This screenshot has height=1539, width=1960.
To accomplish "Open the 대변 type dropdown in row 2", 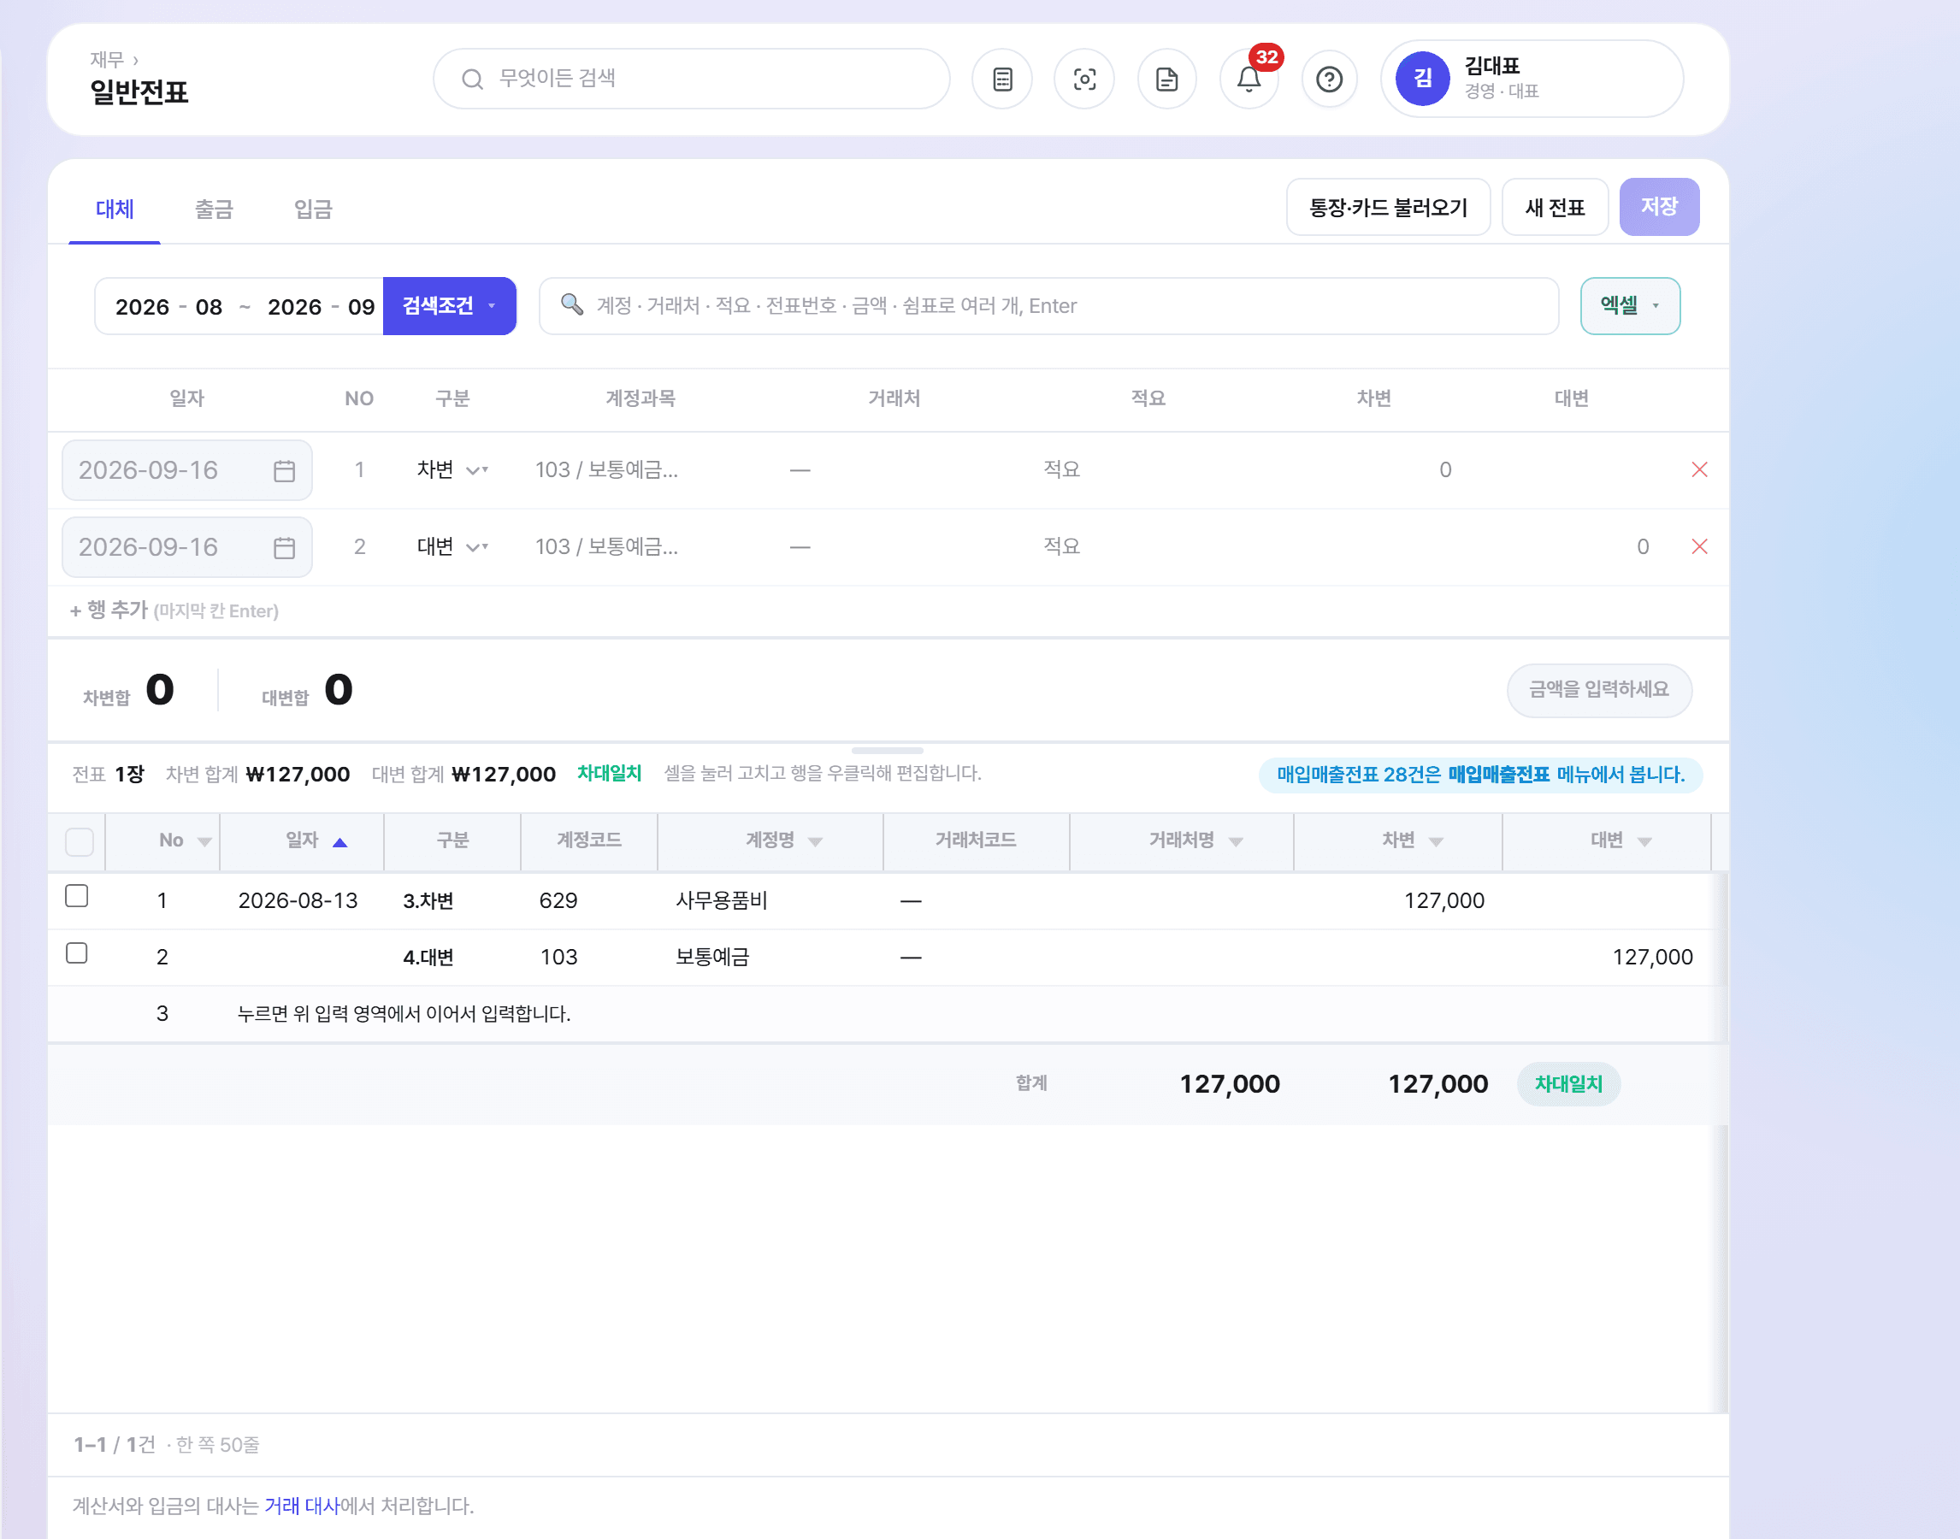I will [x=452, y=546].
